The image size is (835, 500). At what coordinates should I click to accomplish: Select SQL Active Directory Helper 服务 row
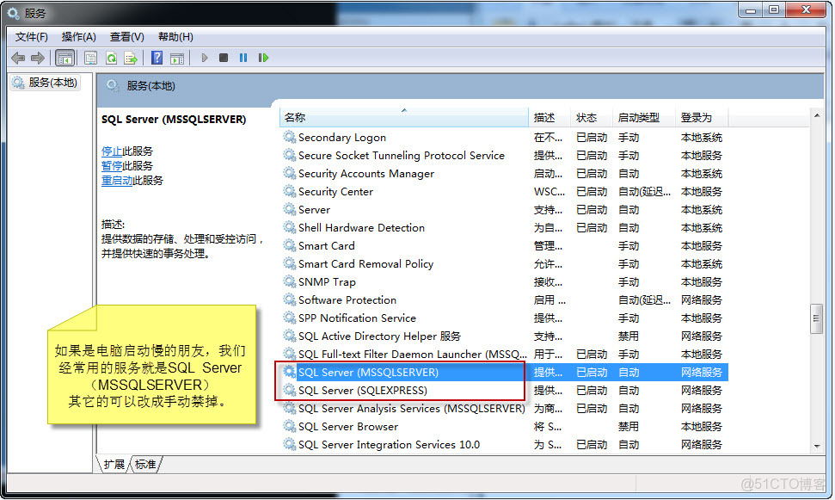[x=504, y=336]
